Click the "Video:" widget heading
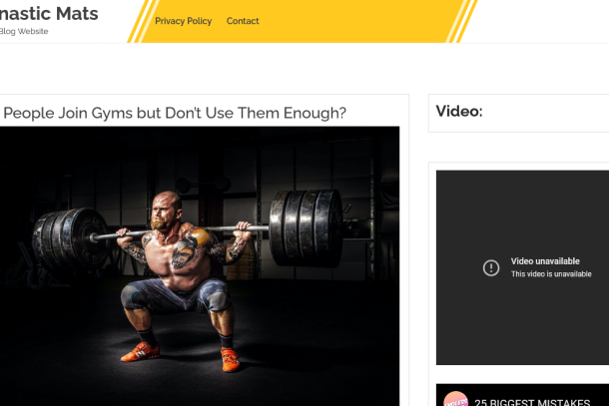 click(x=459, y=112)
